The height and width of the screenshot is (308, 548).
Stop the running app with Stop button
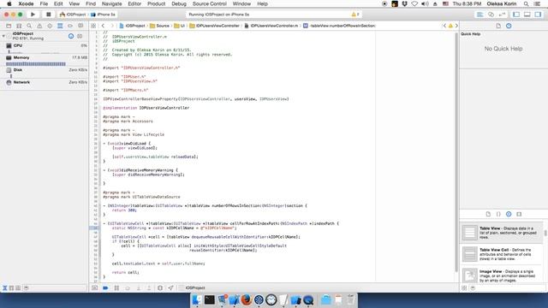point(48,15)
